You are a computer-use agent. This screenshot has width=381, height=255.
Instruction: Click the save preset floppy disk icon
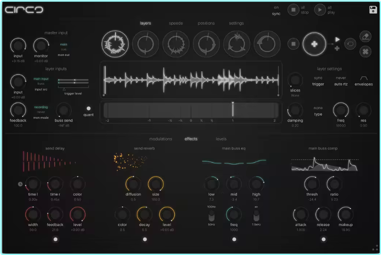pos(373,10)
